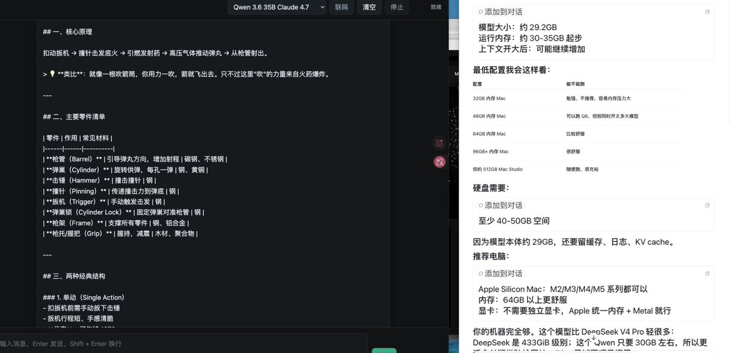Copy the 至少 40-50GB 空间 block via copy icon

coord(707,205)
